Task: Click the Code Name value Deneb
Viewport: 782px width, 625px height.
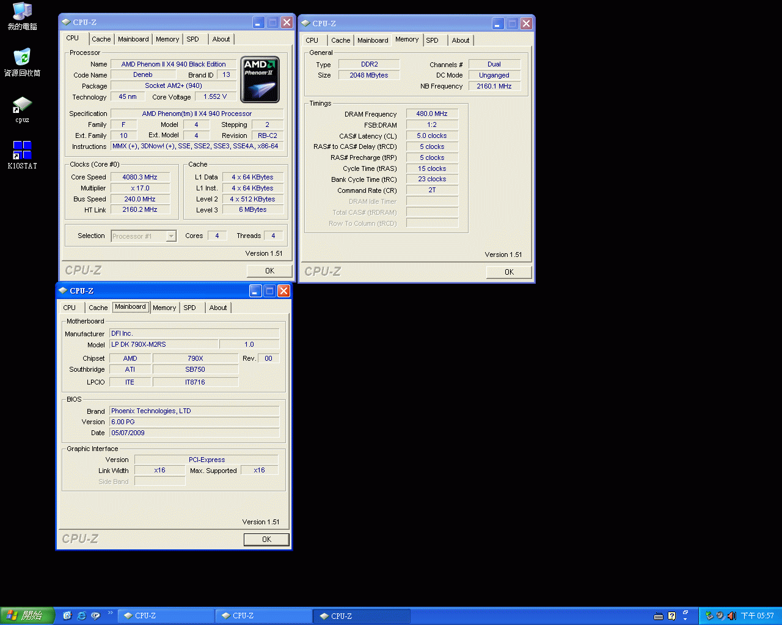Action: tap(143, 74)
